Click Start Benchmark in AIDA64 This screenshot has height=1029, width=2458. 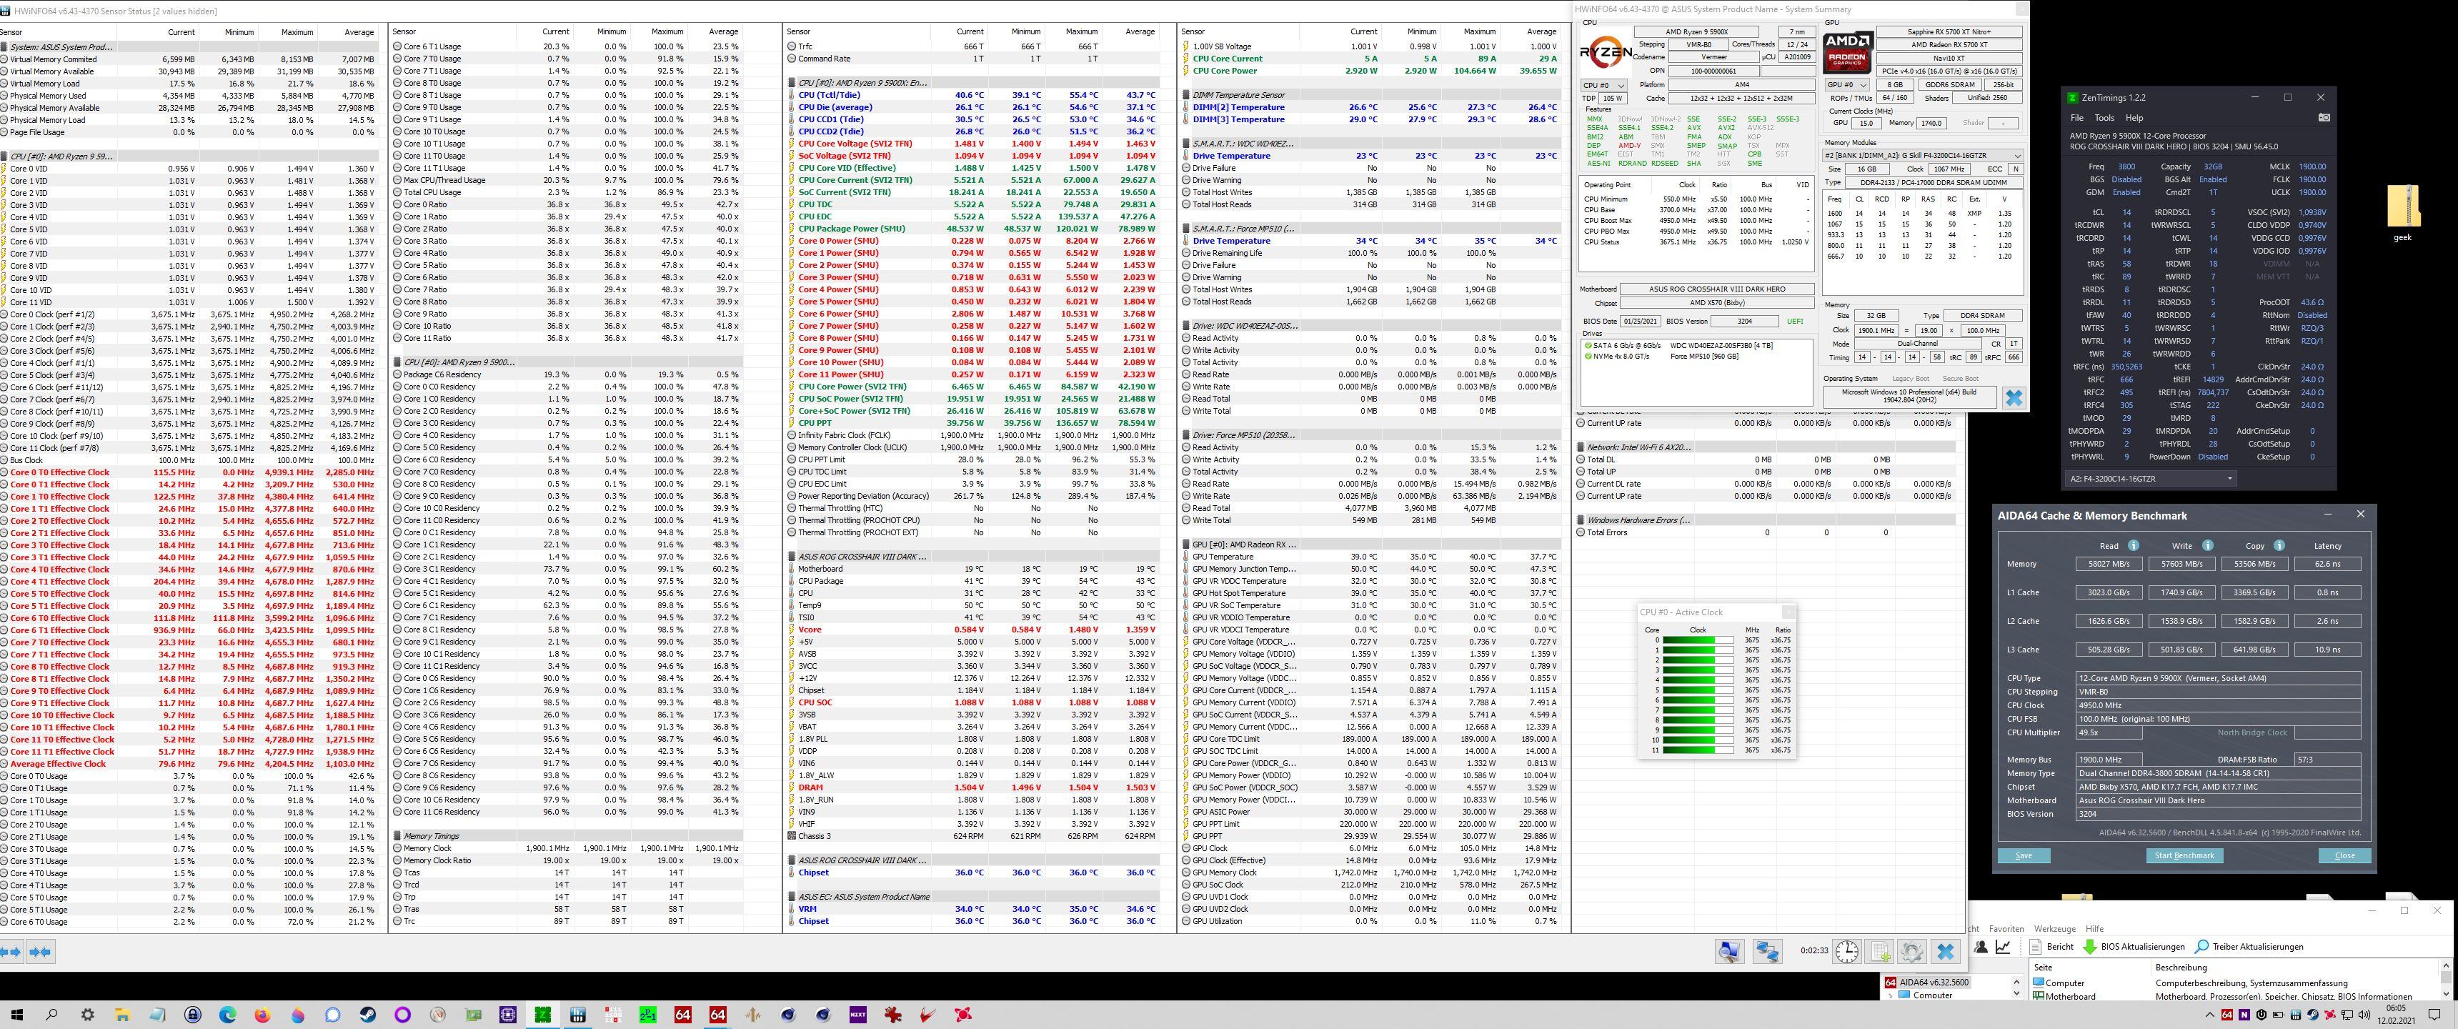click(x=2184, y=855)
